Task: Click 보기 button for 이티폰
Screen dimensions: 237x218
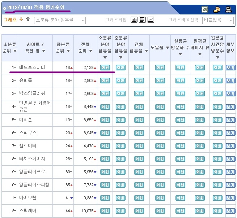Action: [230, 120]
